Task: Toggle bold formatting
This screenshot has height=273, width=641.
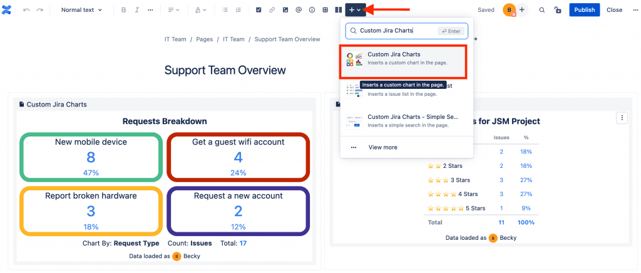Action: 123,10
